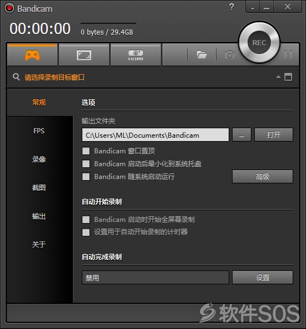Viewport: 306px width, 329px height.
Task: Select the HDMI device recording mode
Action: (136, 55)
